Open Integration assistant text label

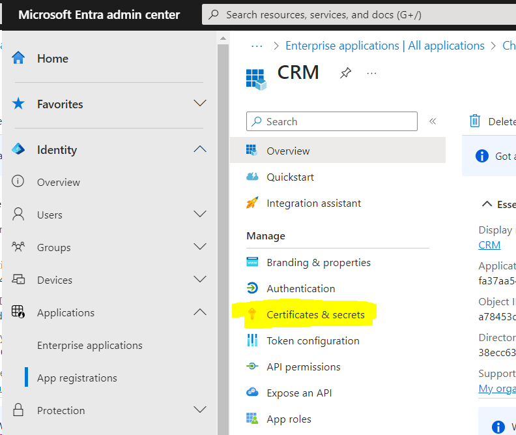(313, 203)
